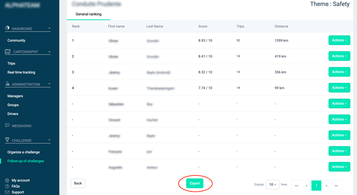Select the General ranking tab
This screenshot has width=357, height=195.
(88, 14)
